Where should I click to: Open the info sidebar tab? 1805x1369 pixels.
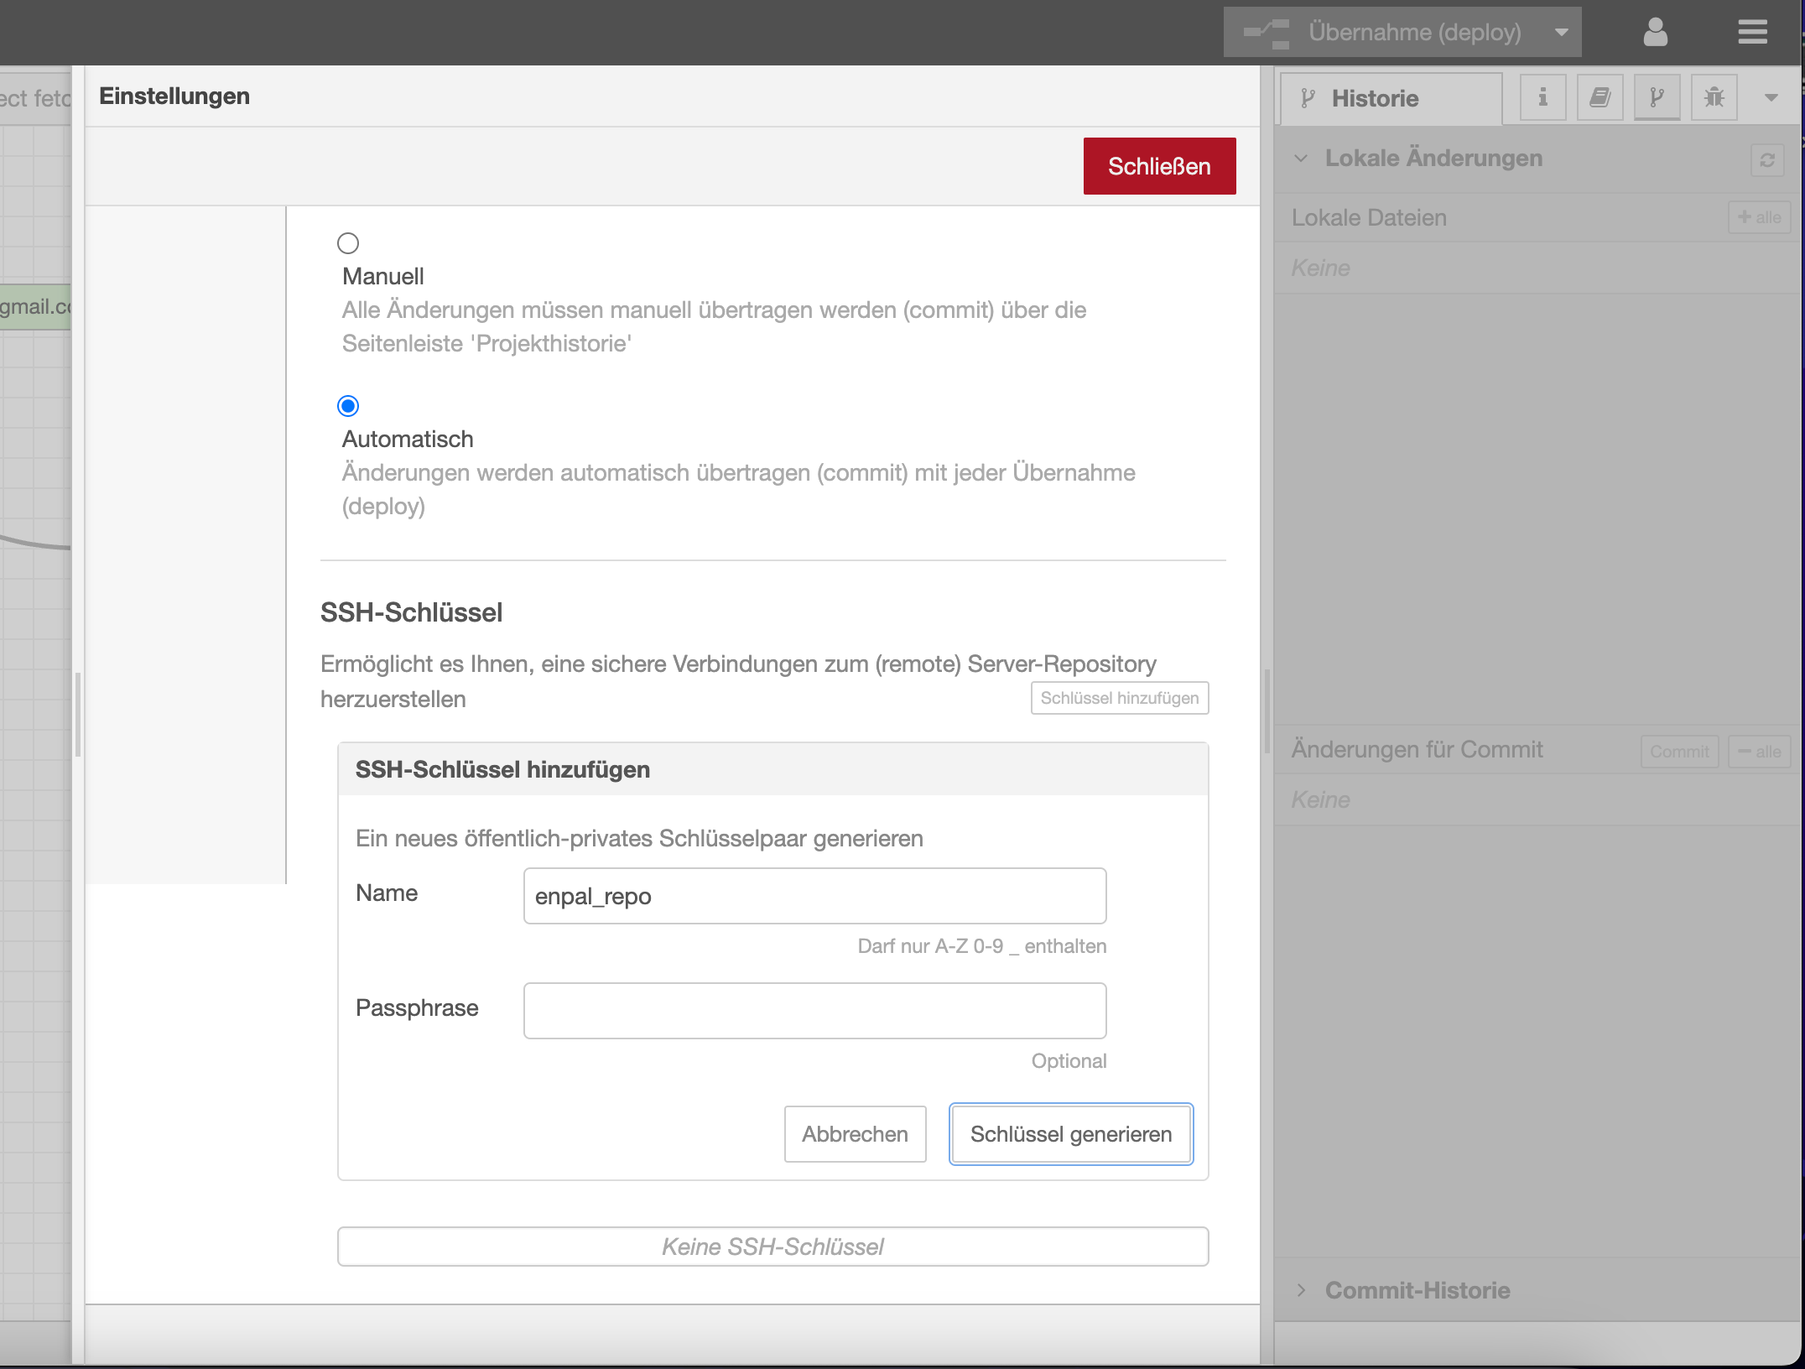[1542, 96]
